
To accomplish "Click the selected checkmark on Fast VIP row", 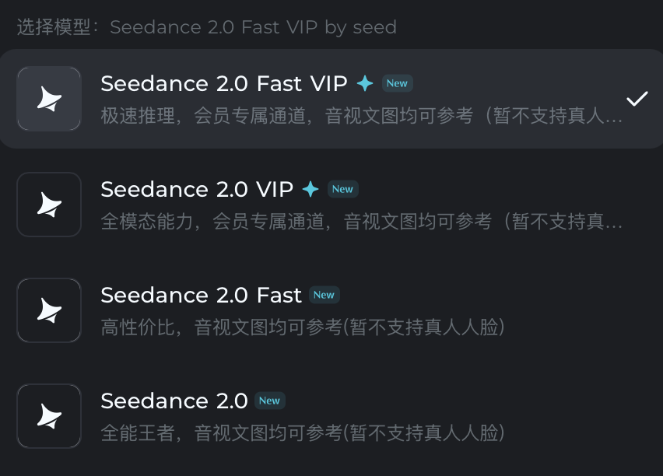I will [637, 99].
